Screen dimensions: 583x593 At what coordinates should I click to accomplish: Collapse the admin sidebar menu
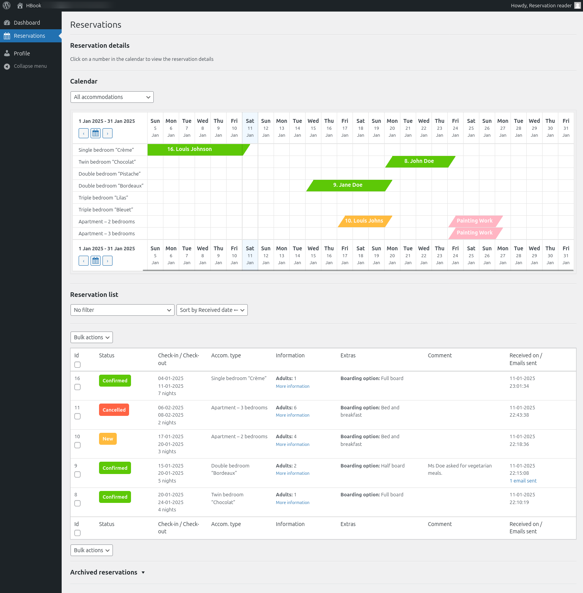(x=30, y=66)
